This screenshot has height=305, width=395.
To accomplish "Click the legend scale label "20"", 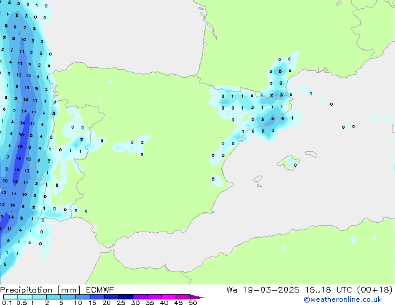I will point(107,303).
